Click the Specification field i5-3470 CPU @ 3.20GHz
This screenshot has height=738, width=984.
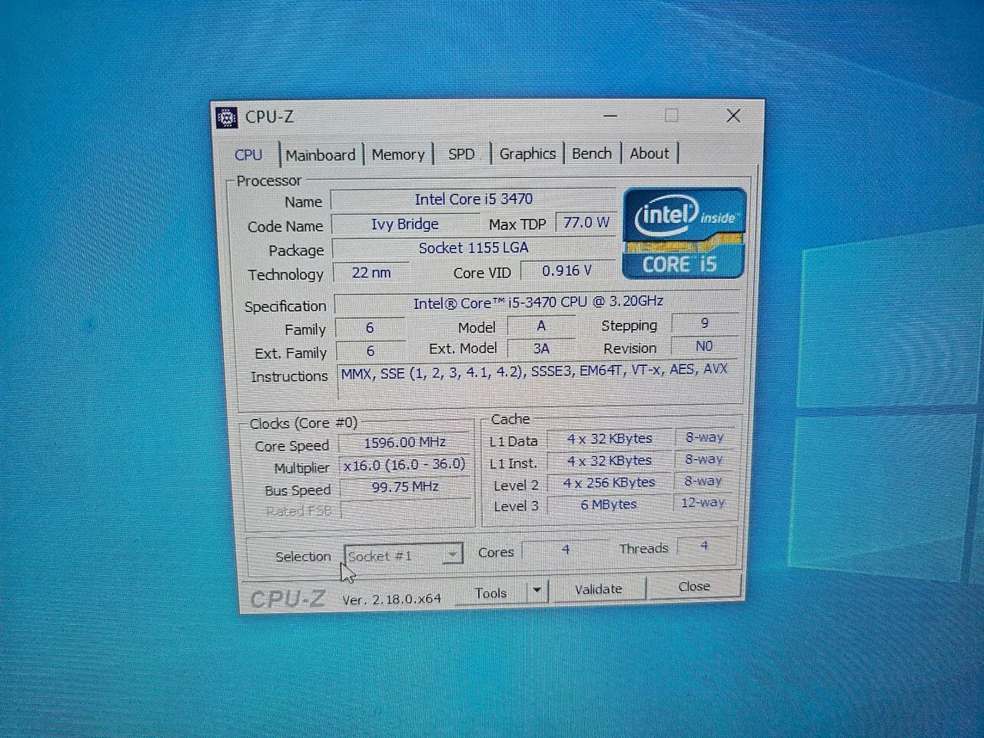[537, 302]
